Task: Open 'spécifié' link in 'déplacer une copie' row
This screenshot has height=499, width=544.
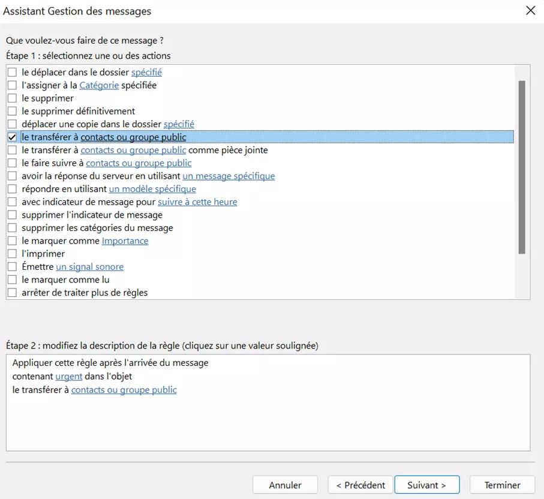Action: pyautogui.click(x=179, y=124)
